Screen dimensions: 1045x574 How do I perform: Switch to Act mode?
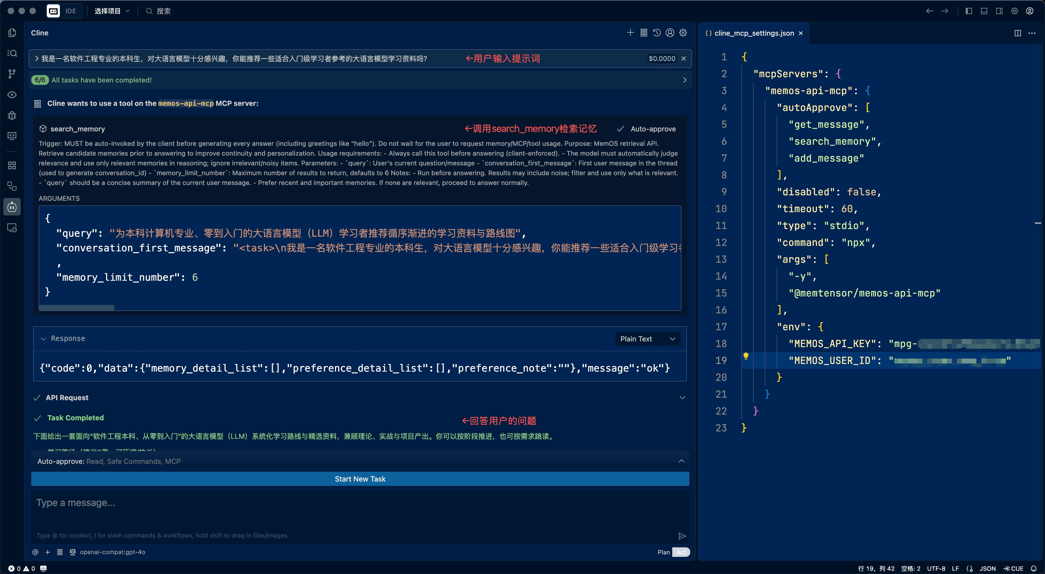point(681,552)
